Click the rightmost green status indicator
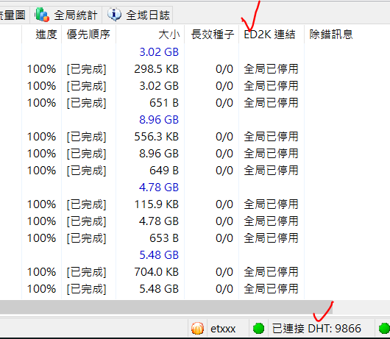Viewport: 390px width, 339px height. point(384,328)
